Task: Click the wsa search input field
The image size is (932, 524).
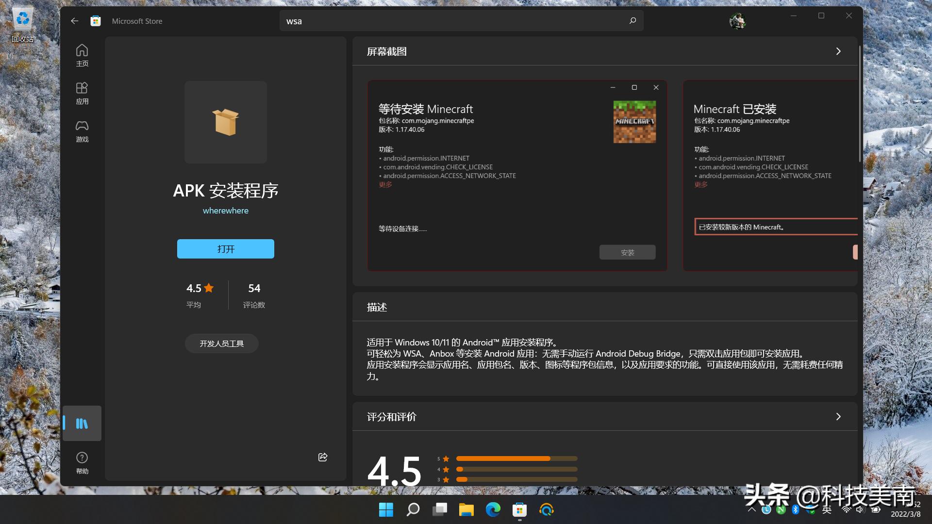Action: [437, 21]
